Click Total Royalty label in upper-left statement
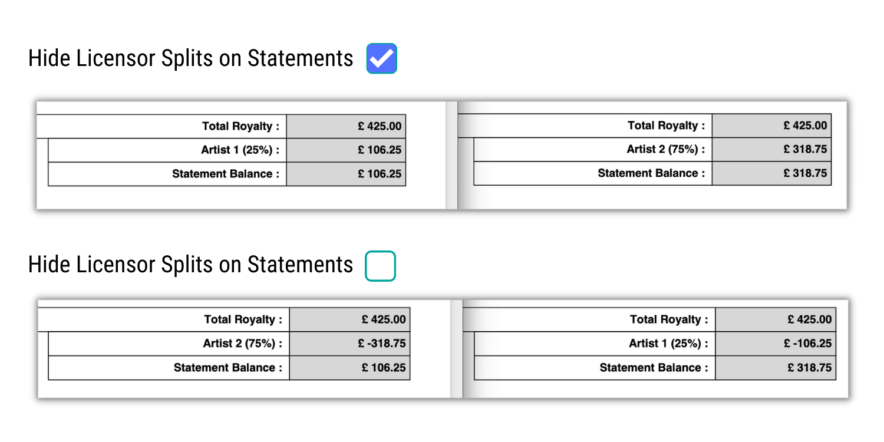884x442 pixels. [241, 126]
